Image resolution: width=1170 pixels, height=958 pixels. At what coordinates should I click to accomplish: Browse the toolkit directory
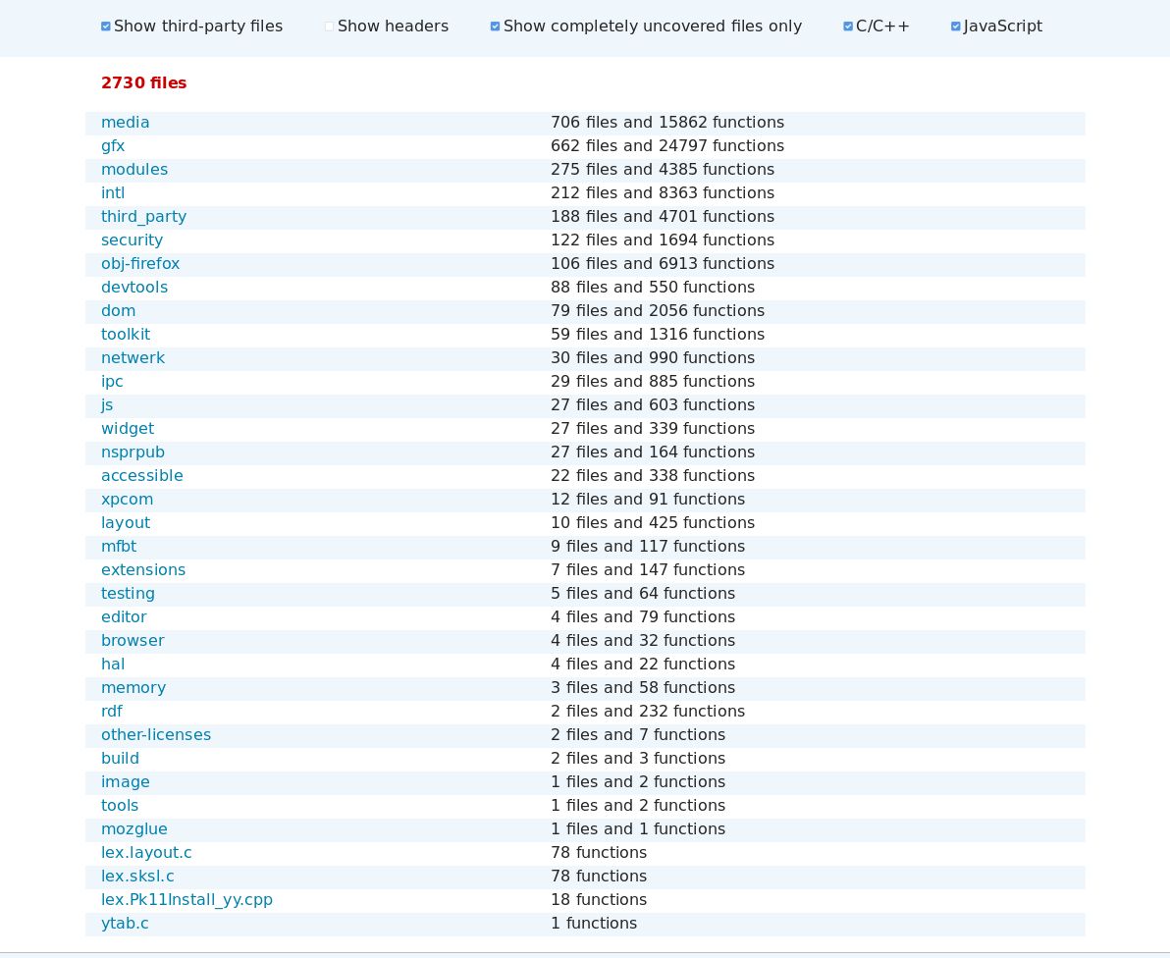pos(126,335)
